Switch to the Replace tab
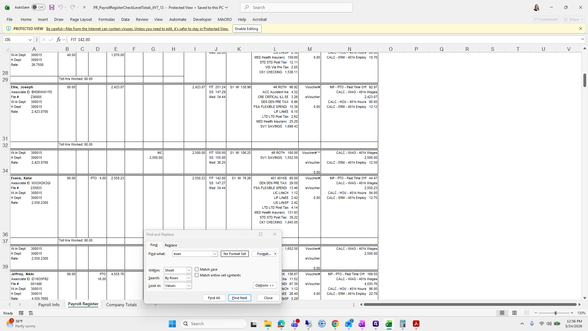This screenshot has width=588, height=331. coord(171,245)
